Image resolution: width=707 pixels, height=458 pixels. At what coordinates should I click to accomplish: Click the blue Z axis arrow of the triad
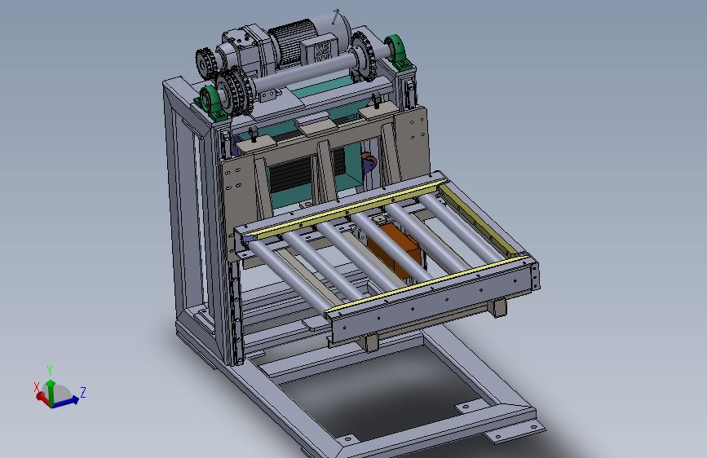pos(65,401)
